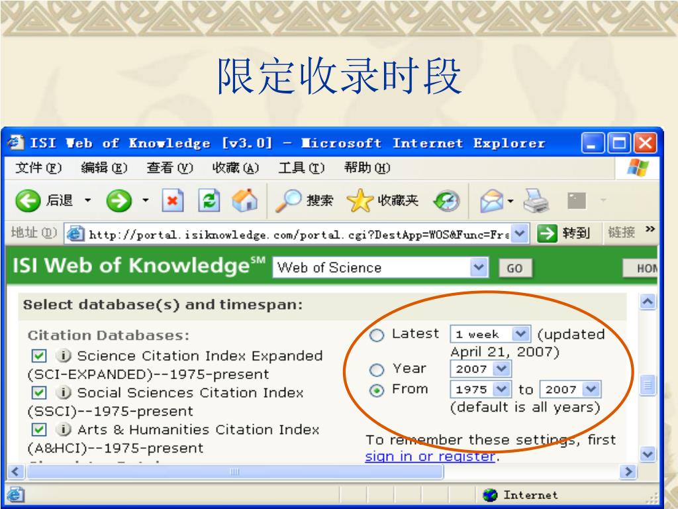Refresh the page with green arrows icon
The width and height of the screenshot is (678, 509).
point(209,200)
